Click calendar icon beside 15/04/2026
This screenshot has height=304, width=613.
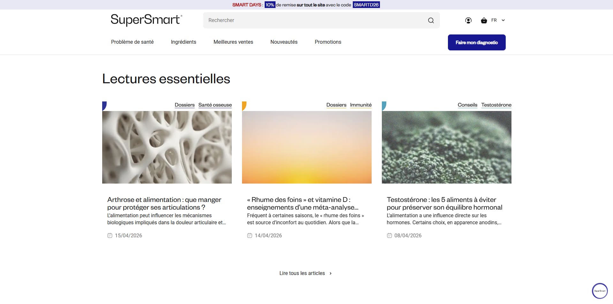(x=110, y=235)
